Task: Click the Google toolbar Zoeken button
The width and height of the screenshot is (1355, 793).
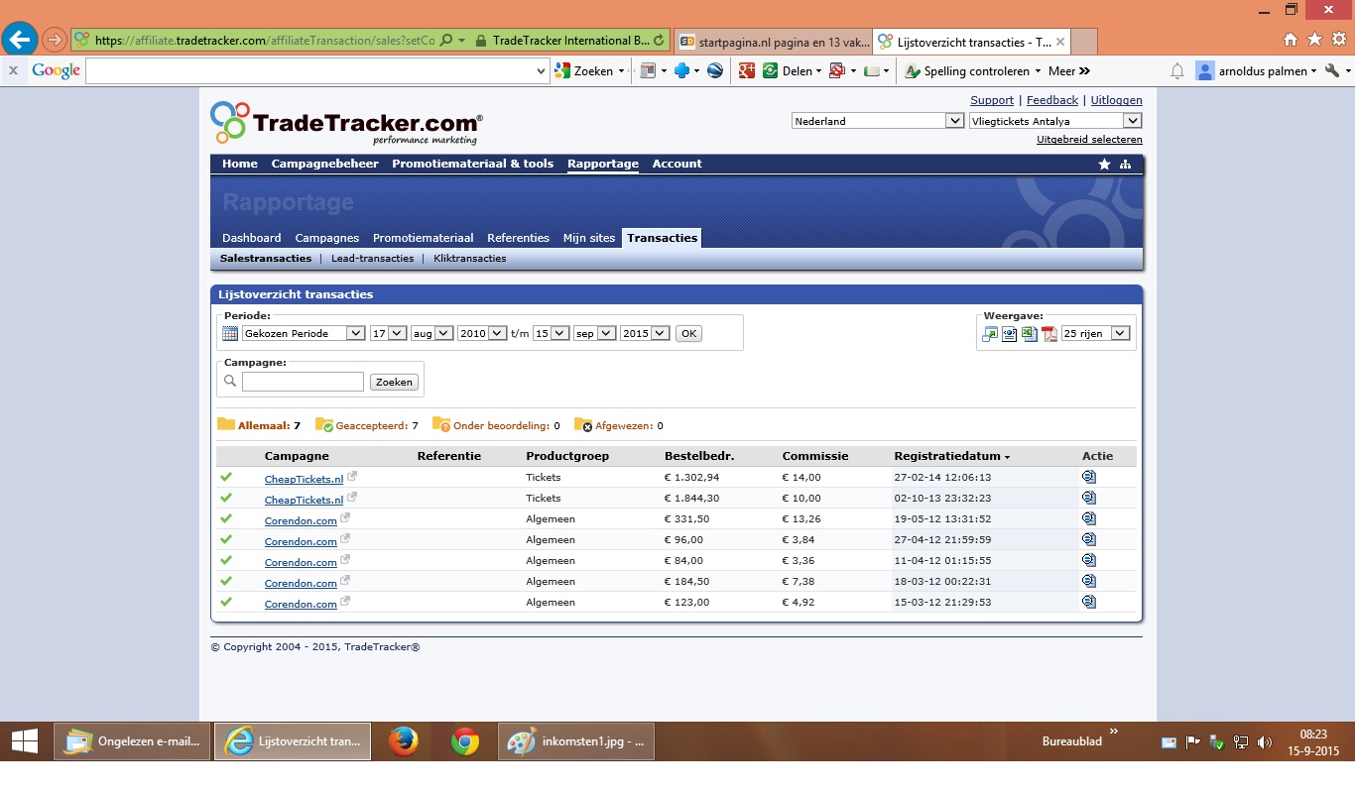Action: click(x=589, y=71)
